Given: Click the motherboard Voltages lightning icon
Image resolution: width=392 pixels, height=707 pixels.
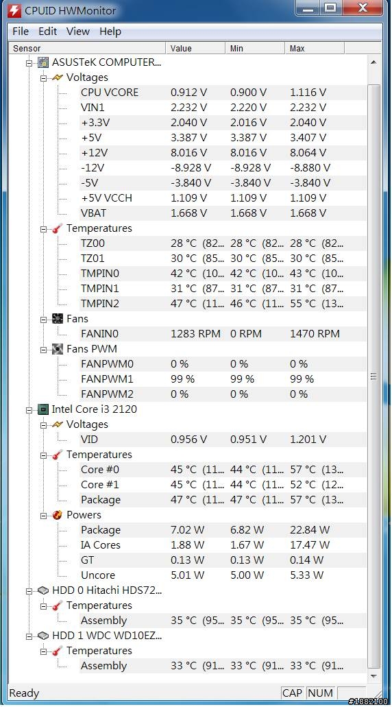Looking at the screenshot, I should coord(57,77).
